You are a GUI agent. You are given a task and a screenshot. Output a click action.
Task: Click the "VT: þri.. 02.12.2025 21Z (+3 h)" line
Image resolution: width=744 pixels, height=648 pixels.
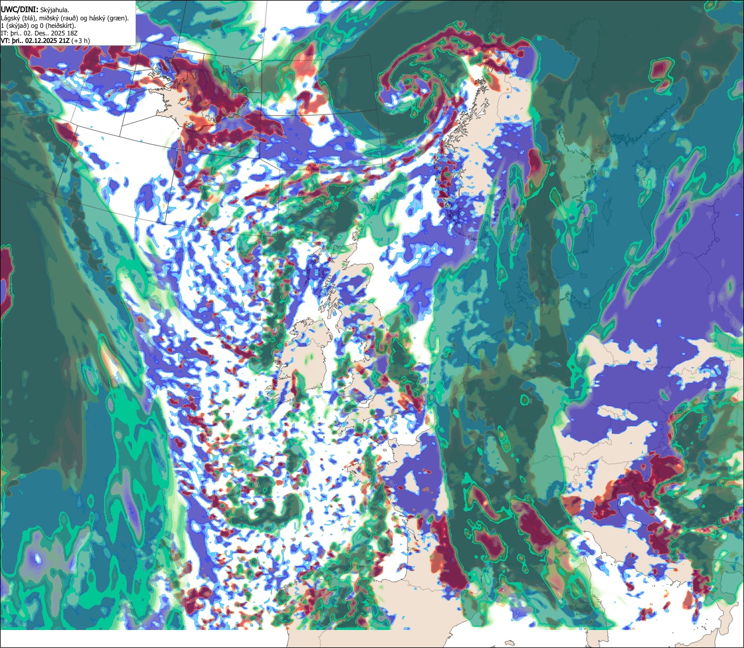click(x=45, y=41)
